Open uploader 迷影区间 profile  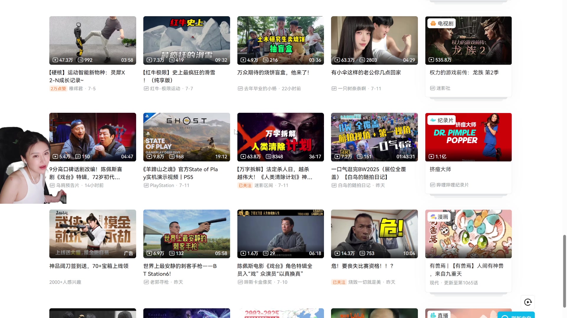tap(264, 185)
